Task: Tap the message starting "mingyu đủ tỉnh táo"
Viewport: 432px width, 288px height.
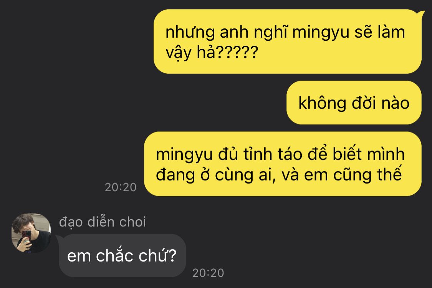Action: 283,164
